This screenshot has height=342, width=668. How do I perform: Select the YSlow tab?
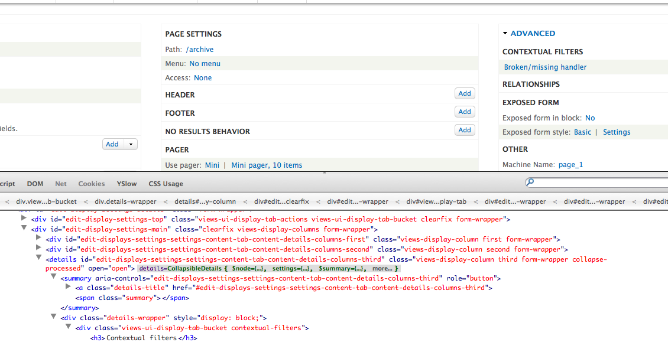coord(127,184)
